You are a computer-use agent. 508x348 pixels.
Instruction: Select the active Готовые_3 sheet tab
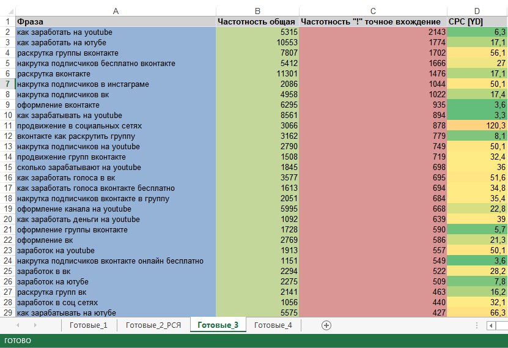[x=218, y=325]
